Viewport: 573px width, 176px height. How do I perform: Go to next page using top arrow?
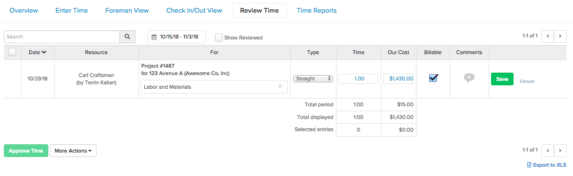[x=560, y=36]
